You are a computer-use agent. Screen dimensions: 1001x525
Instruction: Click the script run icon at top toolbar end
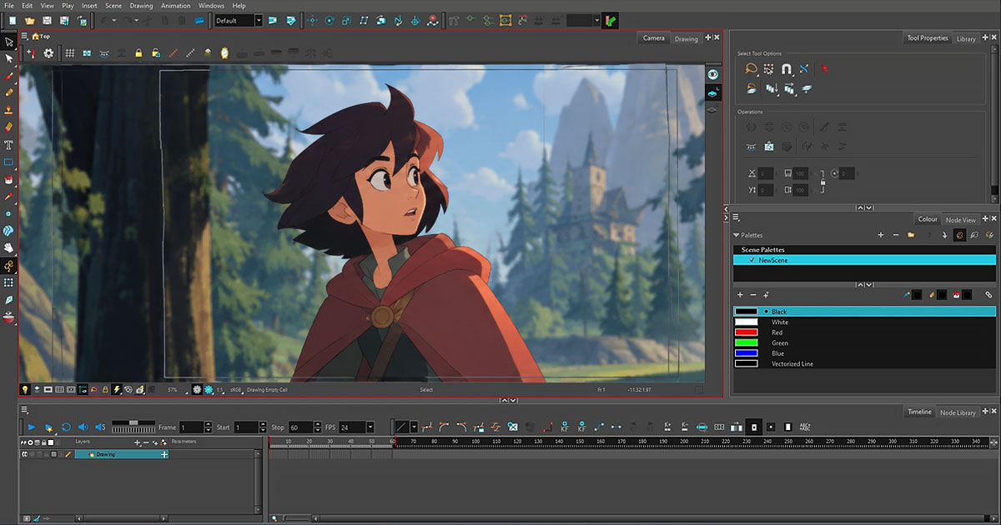click(612, 19)
